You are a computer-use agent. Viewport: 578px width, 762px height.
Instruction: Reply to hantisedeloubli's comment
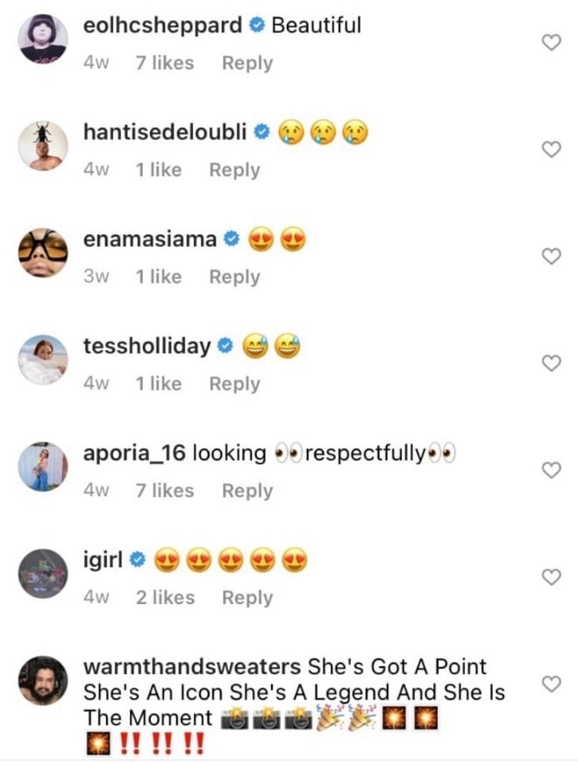(234, 170)
